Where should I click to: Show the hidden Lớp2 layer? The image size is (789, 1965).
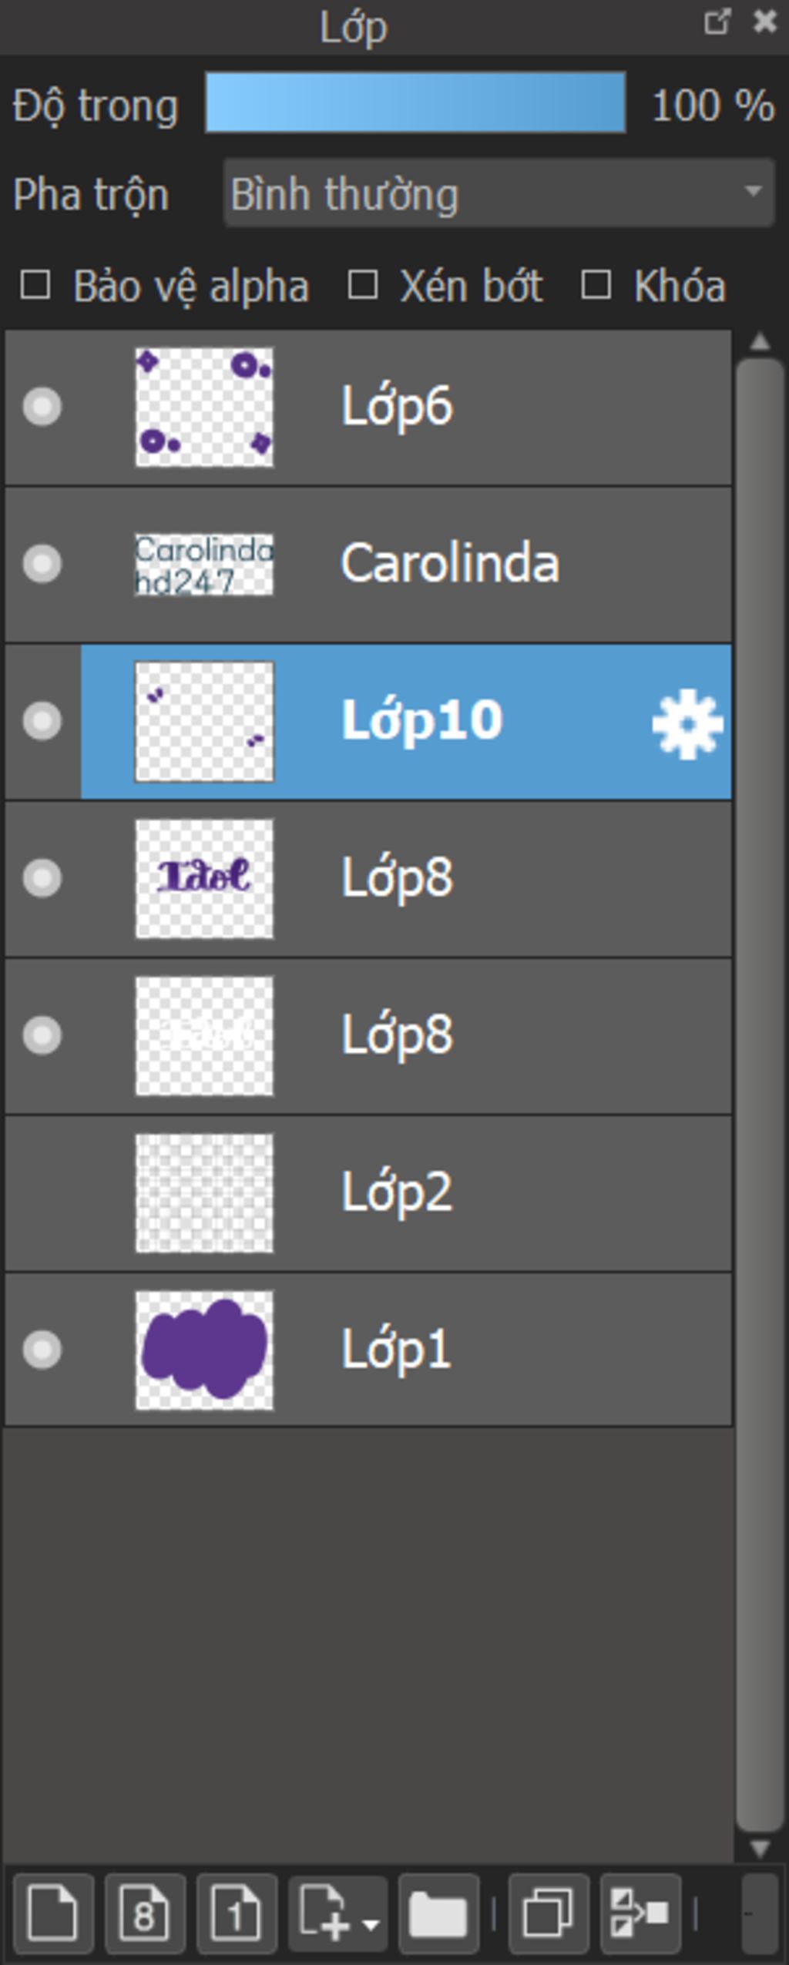pyautogui.click(x=42, y=1192)
